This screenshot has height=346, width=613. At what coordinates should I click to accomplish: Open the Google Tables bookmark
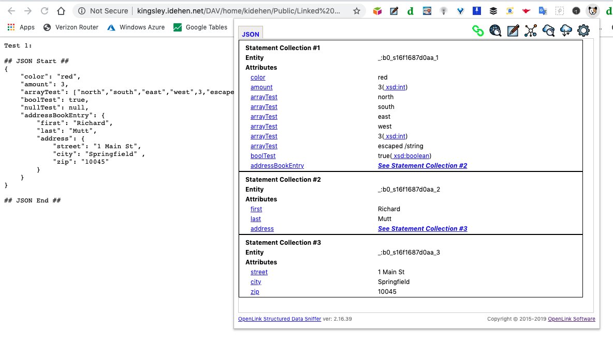(x=200, y=27)
